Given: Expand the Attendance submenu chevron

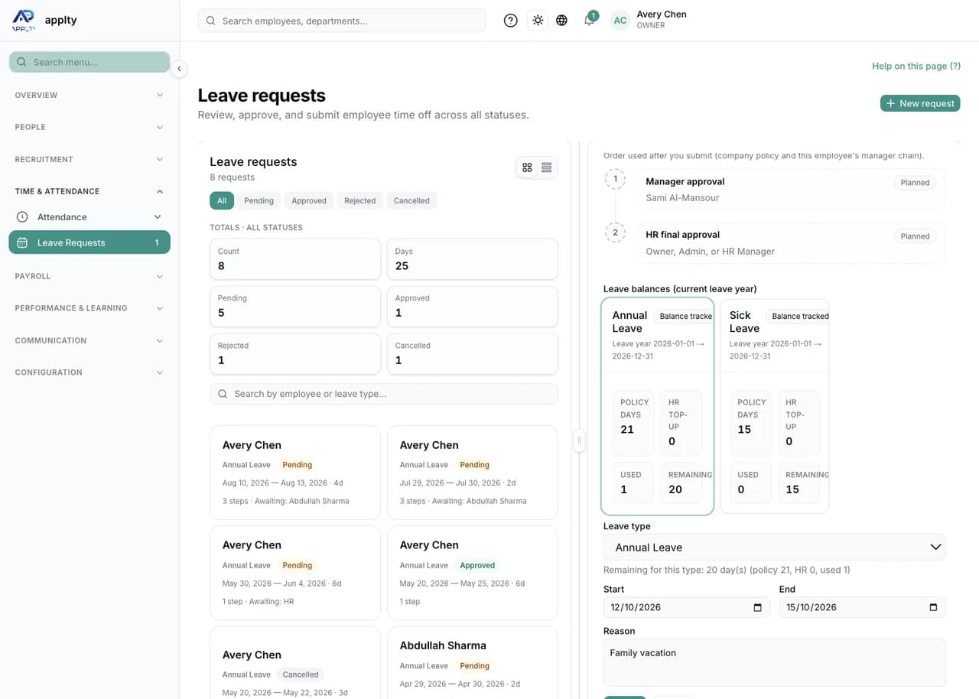Looking at the screenshot, I should (158, 217).
